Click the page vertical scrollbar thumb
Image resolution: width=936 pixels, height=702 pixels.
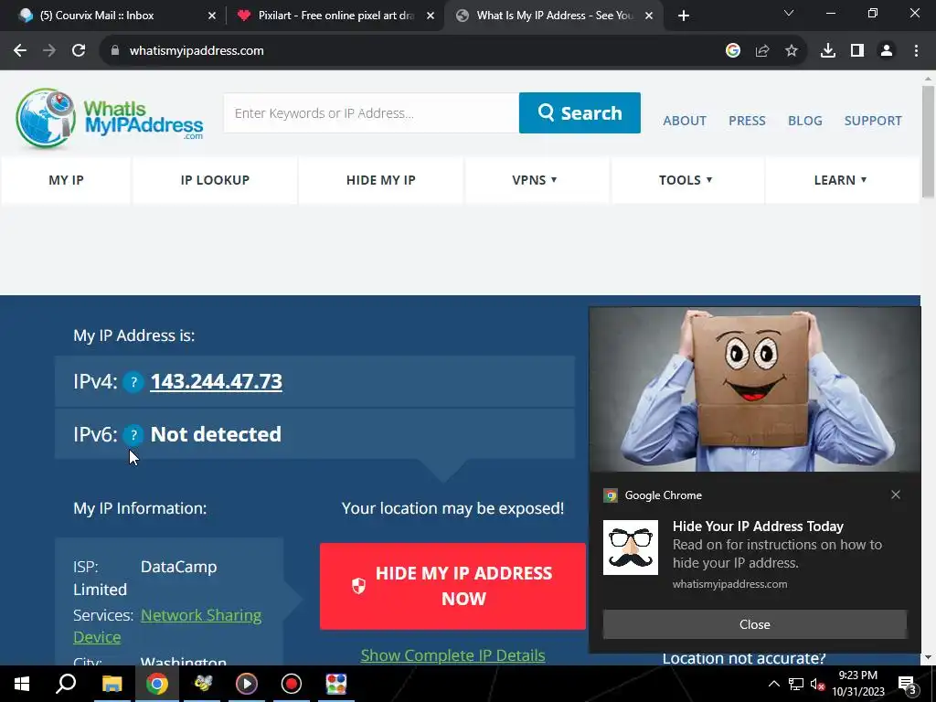(x=928, y=141)
